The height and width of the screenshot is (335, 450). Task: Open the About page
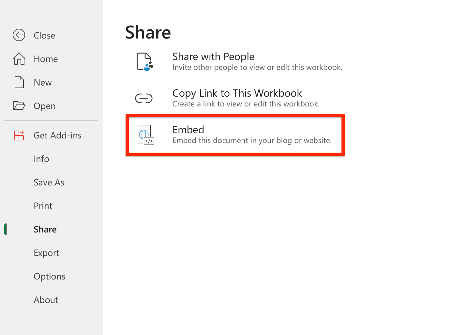pyautogui.click(x=46, y=300)
